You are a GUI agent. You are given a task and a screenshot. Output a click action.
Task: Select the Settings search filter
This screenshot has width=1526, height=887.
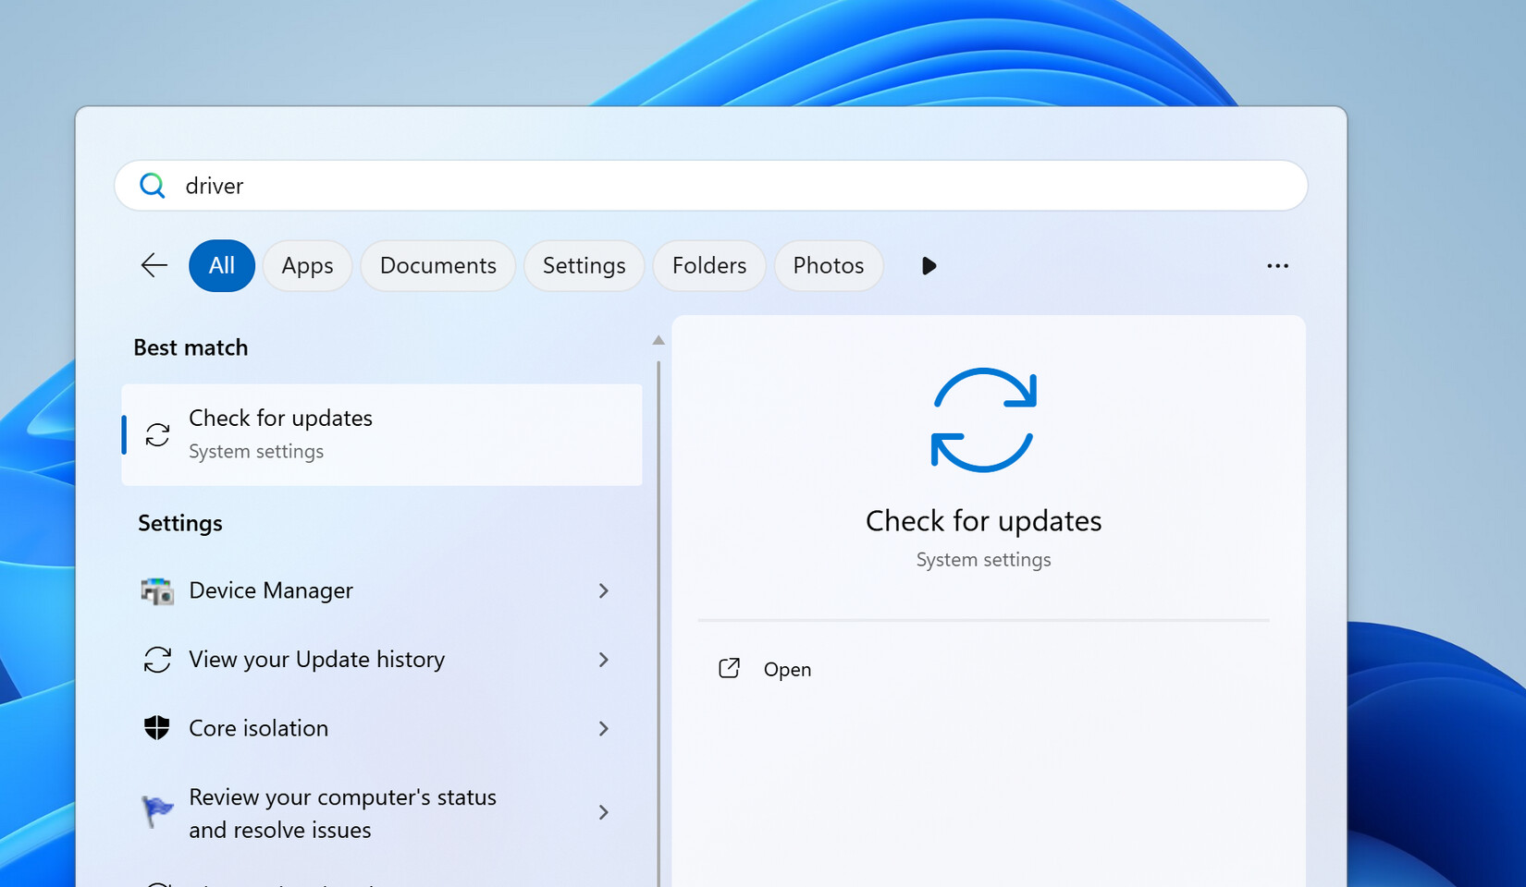(584, 265)
